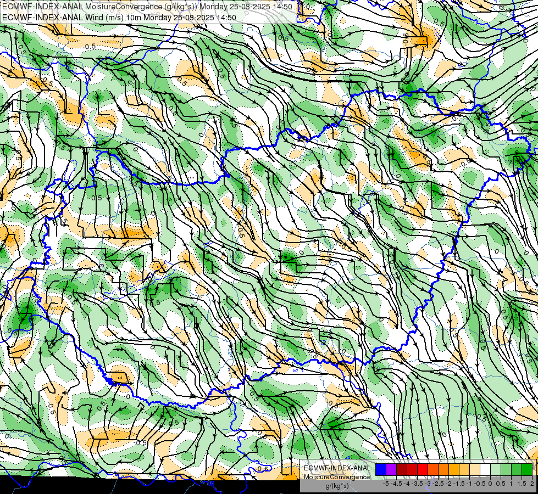Click the MoistureConvergence title line at top

pos(147,7)
